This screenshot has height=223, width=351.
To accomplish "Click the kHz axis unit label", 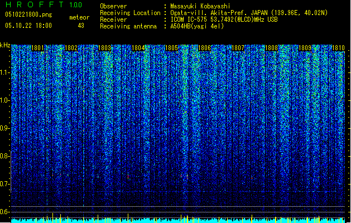I will (5, 45).
